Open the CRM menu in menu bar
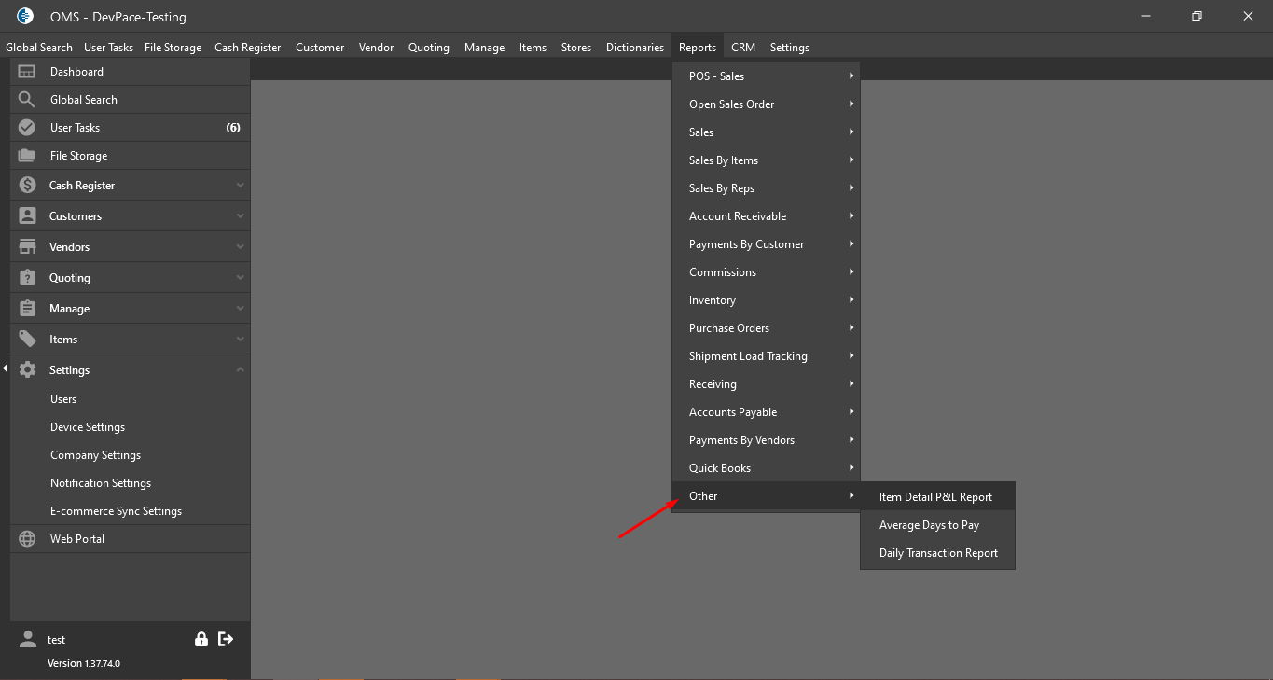This screenshot has height=680, width=1273. pyautogui.click(x=743, y=48)
